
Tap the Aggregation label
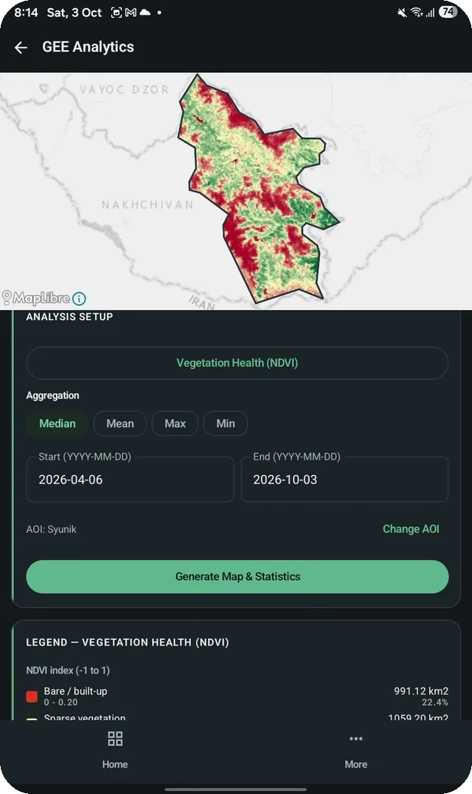point(52,396)
